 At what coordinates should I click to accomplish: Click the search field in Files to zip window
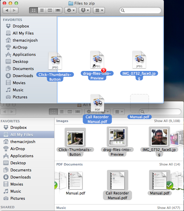point(140,10)
